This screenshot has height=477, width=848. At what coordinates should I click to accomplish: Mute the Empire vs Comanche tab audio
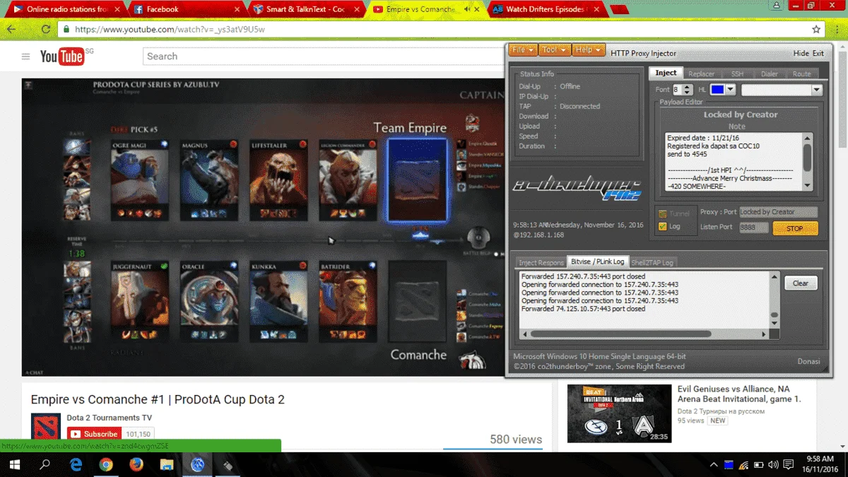pyautogui.click(x=467, y=9)
